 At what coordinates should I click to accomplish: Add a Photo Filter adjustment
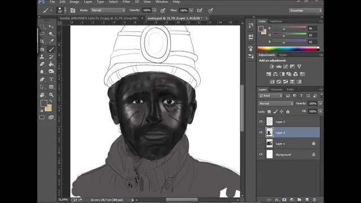pyautogui.click(x=289, y=74)
